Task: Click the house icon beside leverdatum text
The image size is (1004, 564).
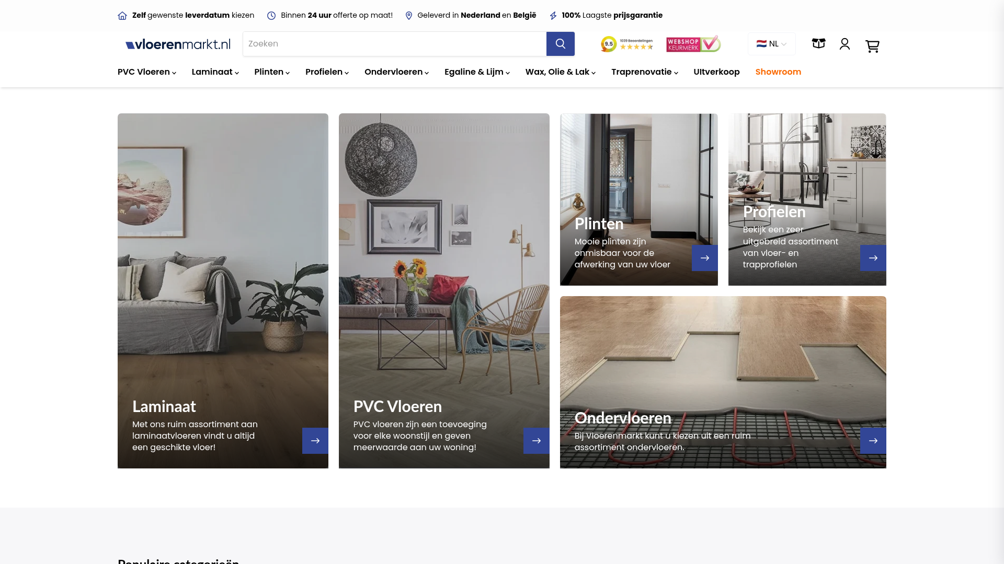Action: [x=122, y=16]
